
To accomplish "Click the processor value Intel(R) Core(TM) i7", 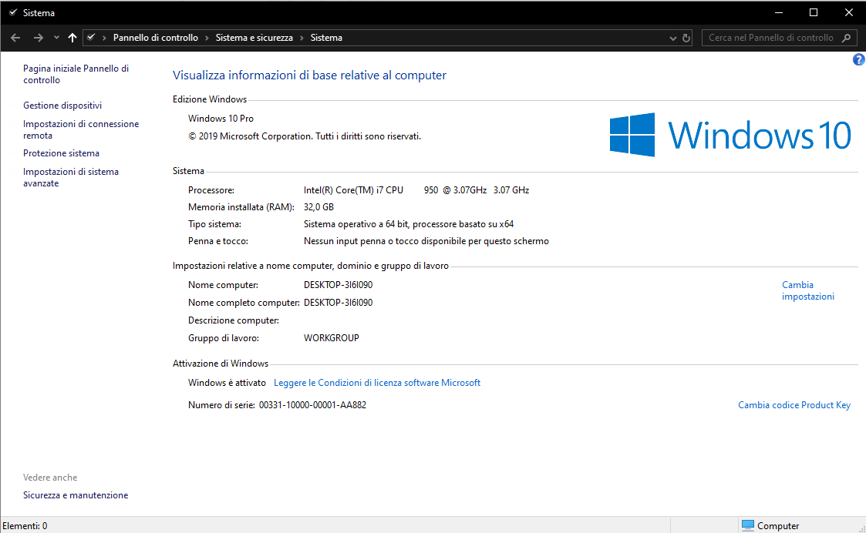I will [416, 190].
